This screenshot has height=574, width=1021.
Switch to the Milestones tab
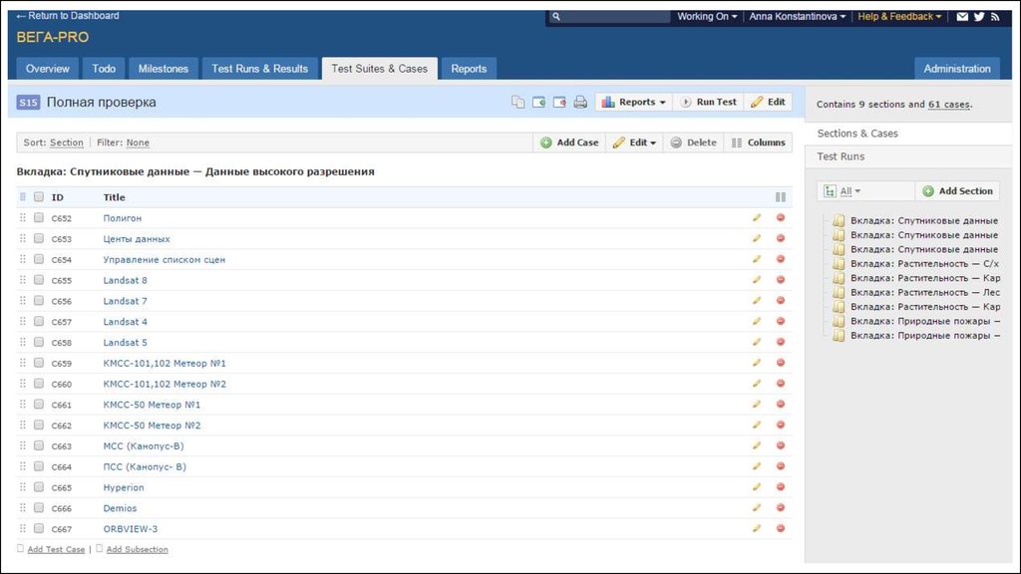coord(164,69)
